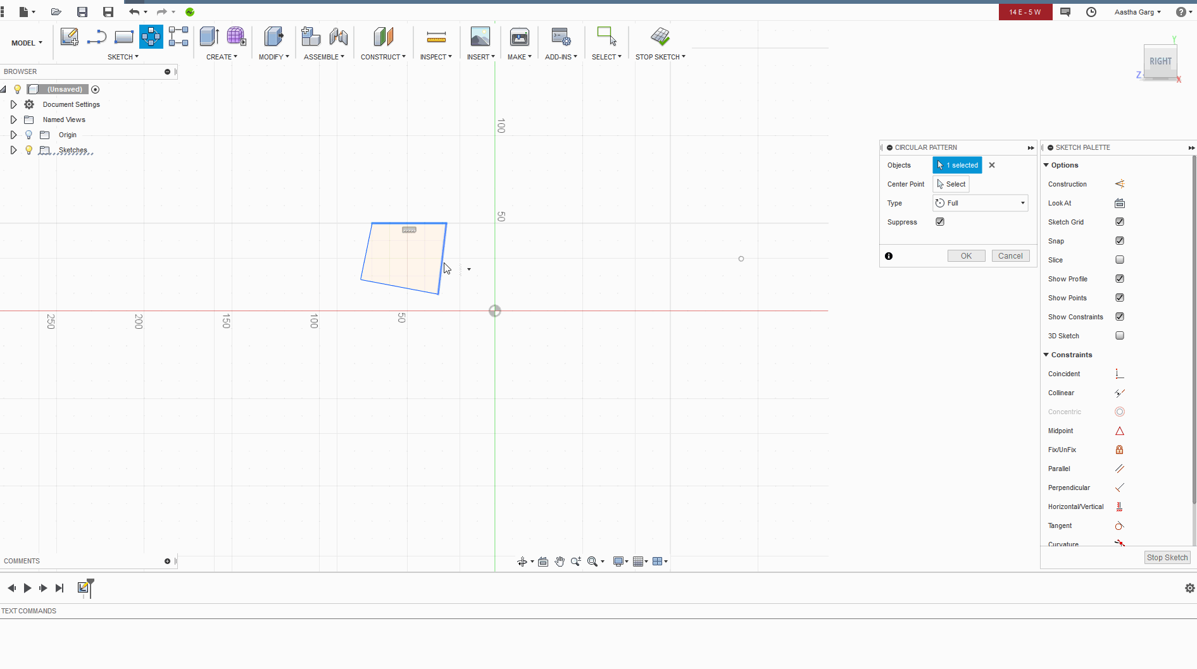Enable the Slice checkbox
Image resolution: width=1197 pixels, height=669 pixels.
[x=1120, y=260]
